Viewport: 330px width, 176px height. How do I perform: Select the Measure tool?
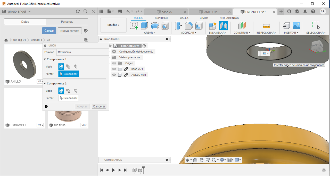pyautogui.click(x=266, y=26)
